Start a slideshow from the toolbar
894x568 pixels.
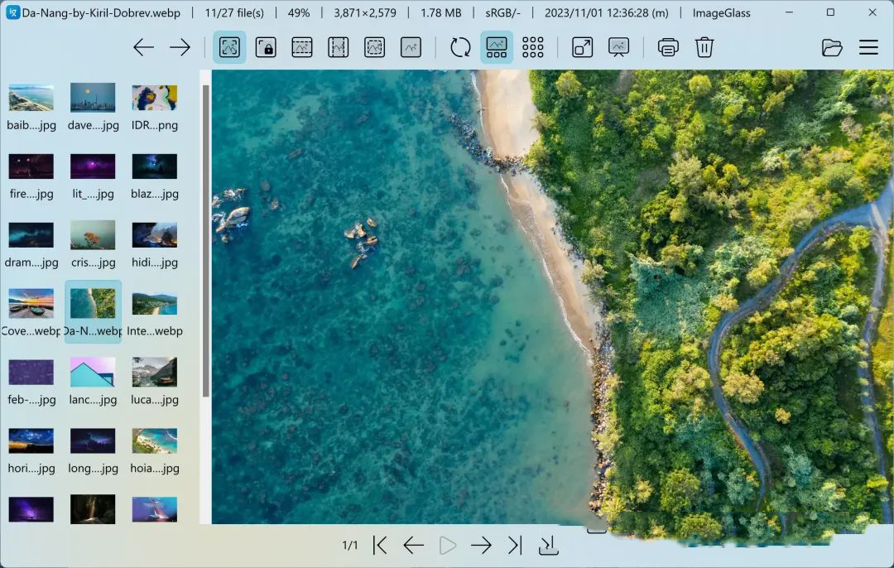click(618, 47)
